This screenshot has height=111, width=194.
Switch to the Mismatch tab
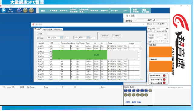pos(58,29)
